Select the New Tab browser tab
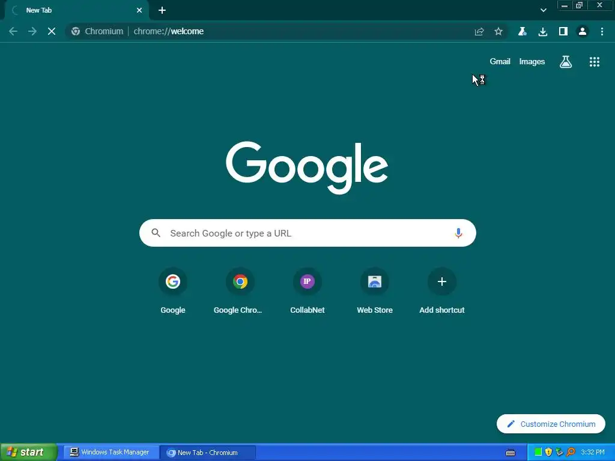The width and height of the screenshot is (615, 461). click(76, 10)
